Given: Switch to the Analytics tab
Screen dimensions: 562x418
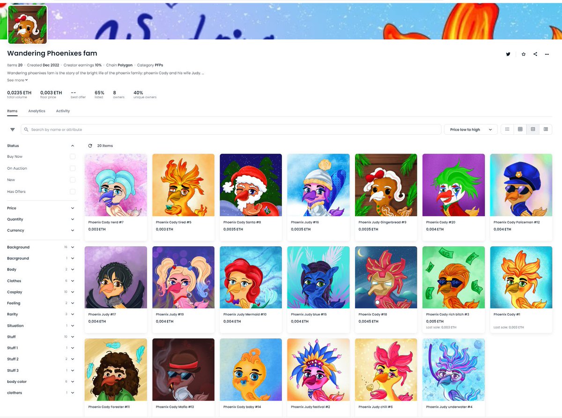Looking at the screenshot, I should [37, 111].
